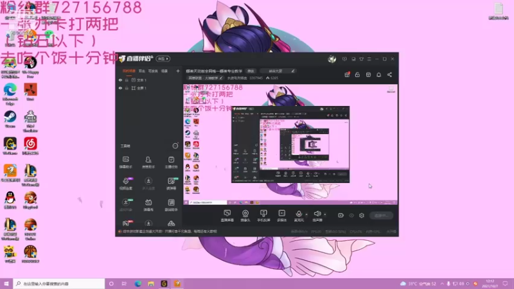
Task: Switch to the second scene tab
Action: point(141,71)
